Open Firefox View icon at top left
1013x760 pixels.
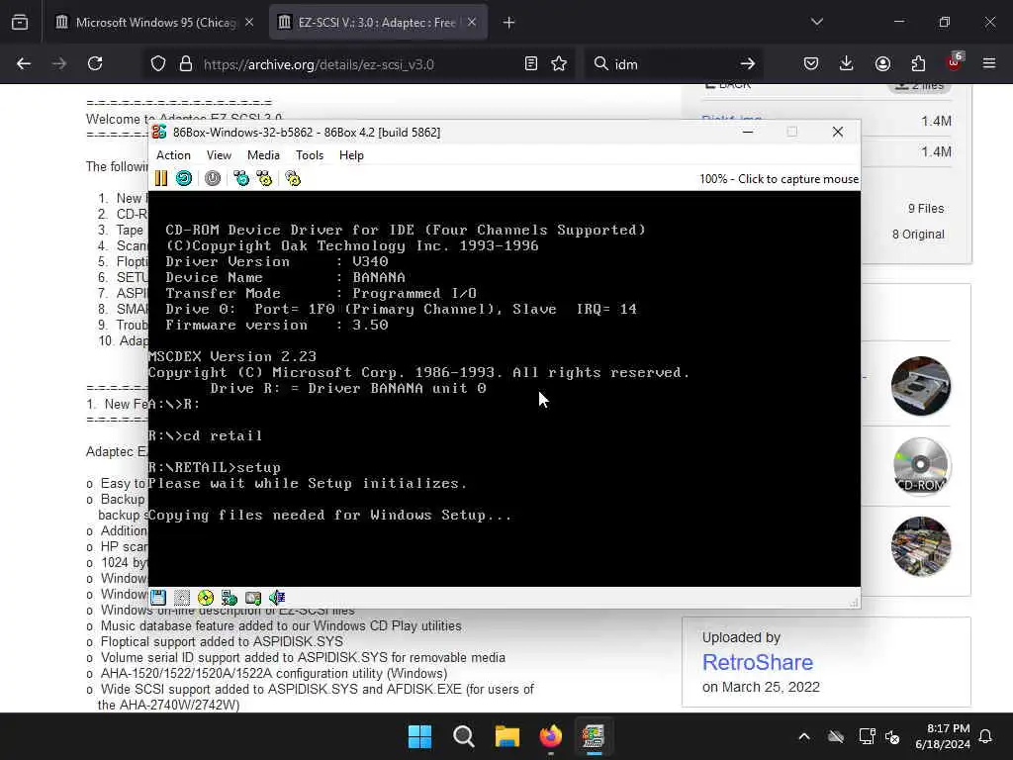coord(20,23)
